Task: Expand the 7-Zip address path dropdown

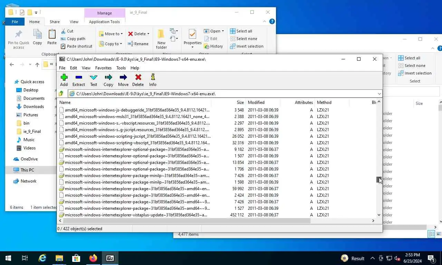Action: 379,94
